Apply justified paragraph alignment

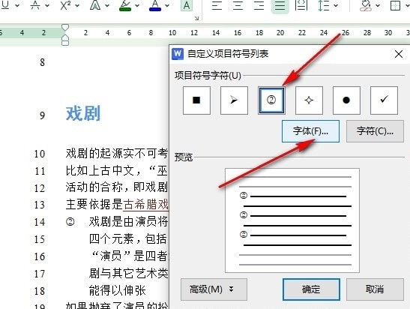(x=280, y=5)
